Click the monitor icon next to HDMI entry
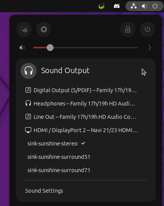The image size is (164, 206). (28, 130)
